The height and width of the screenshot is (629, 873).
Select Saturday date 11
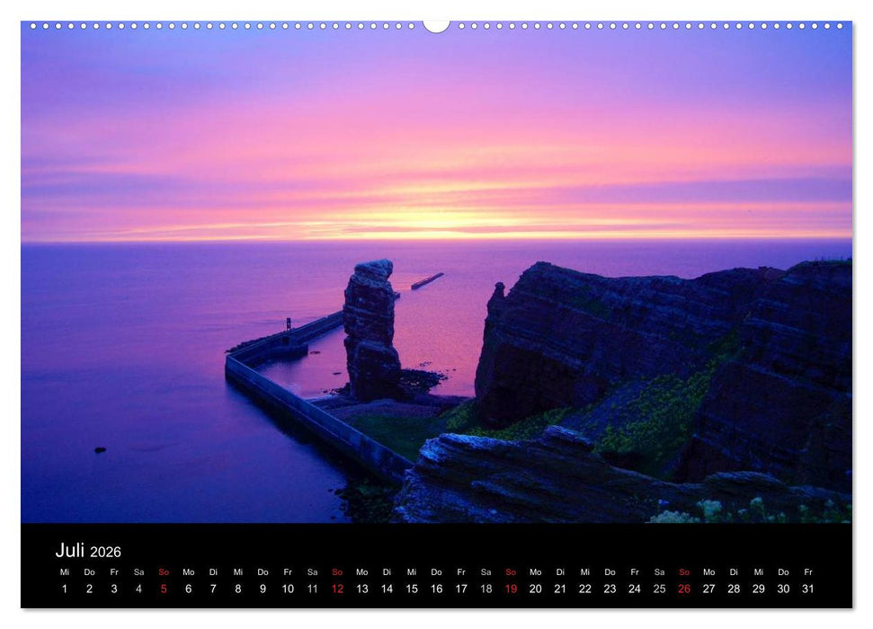coord(312,589)
